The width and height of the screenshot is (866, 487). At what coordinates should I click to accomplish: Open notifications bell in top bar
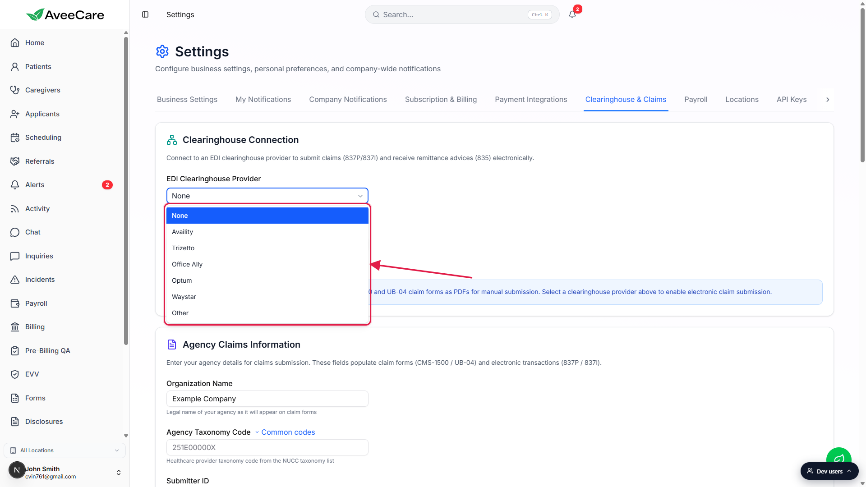pyautogui.click(x=572, y=14)
